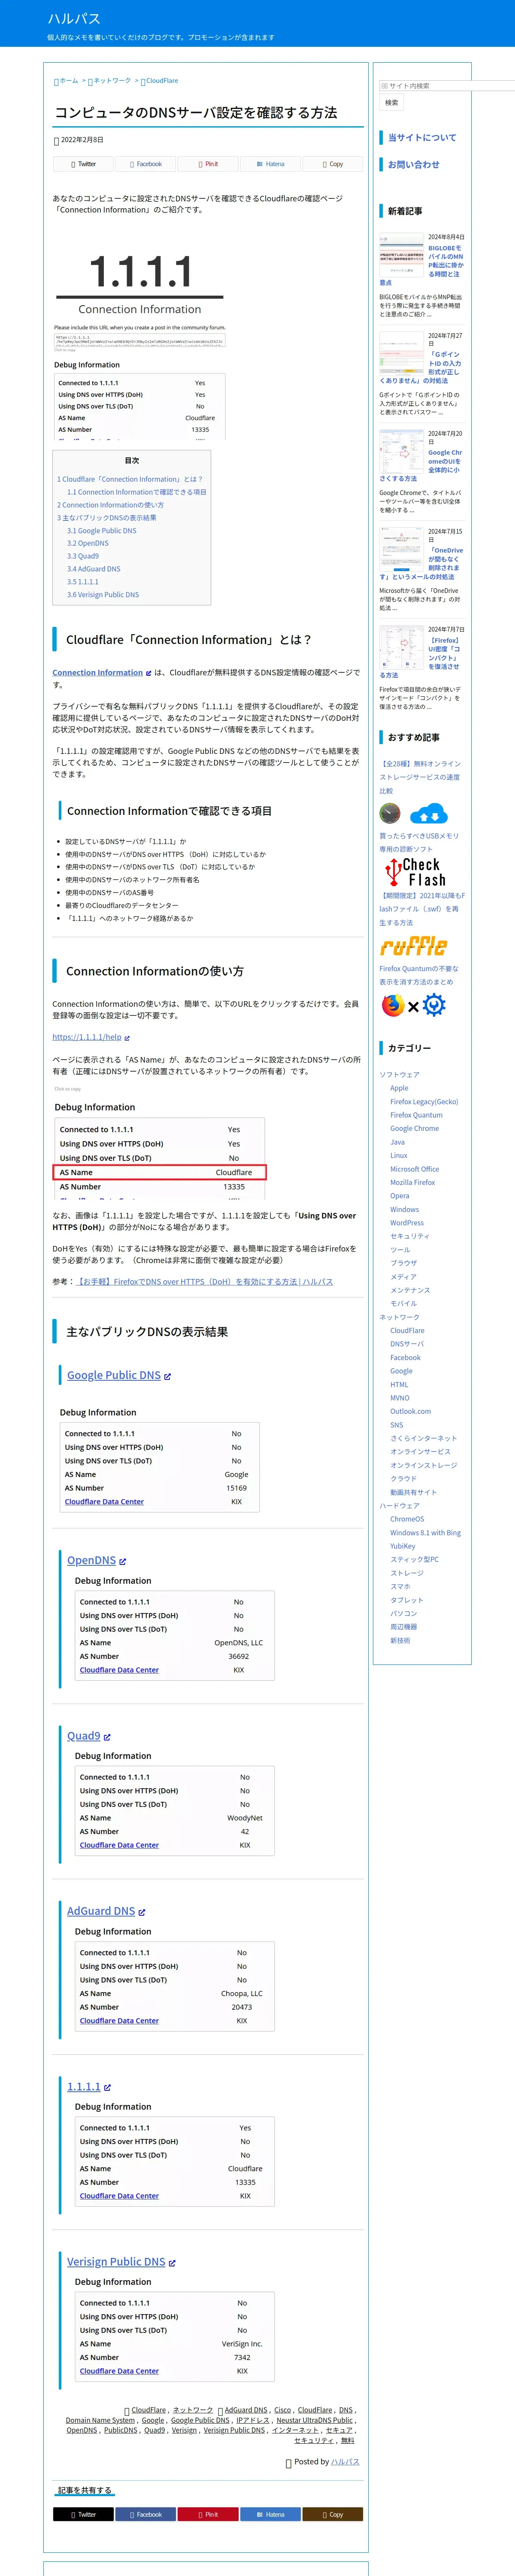Jump to contents entry 3.4 AdGuard DNS
Viewport: 515px width, 2576px height.
coord(94,569)
